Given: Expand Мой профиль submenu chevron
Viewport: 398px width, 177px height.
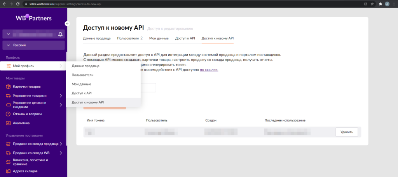Looking at the screenshot, I should [61, 66].
